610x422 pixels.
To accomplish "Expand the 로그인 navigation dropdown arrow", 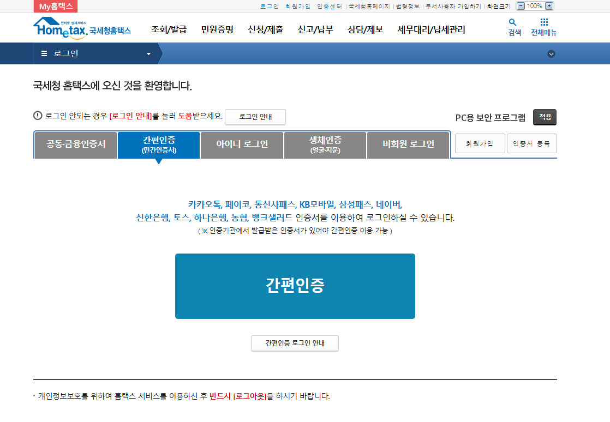I will (148, 53).
